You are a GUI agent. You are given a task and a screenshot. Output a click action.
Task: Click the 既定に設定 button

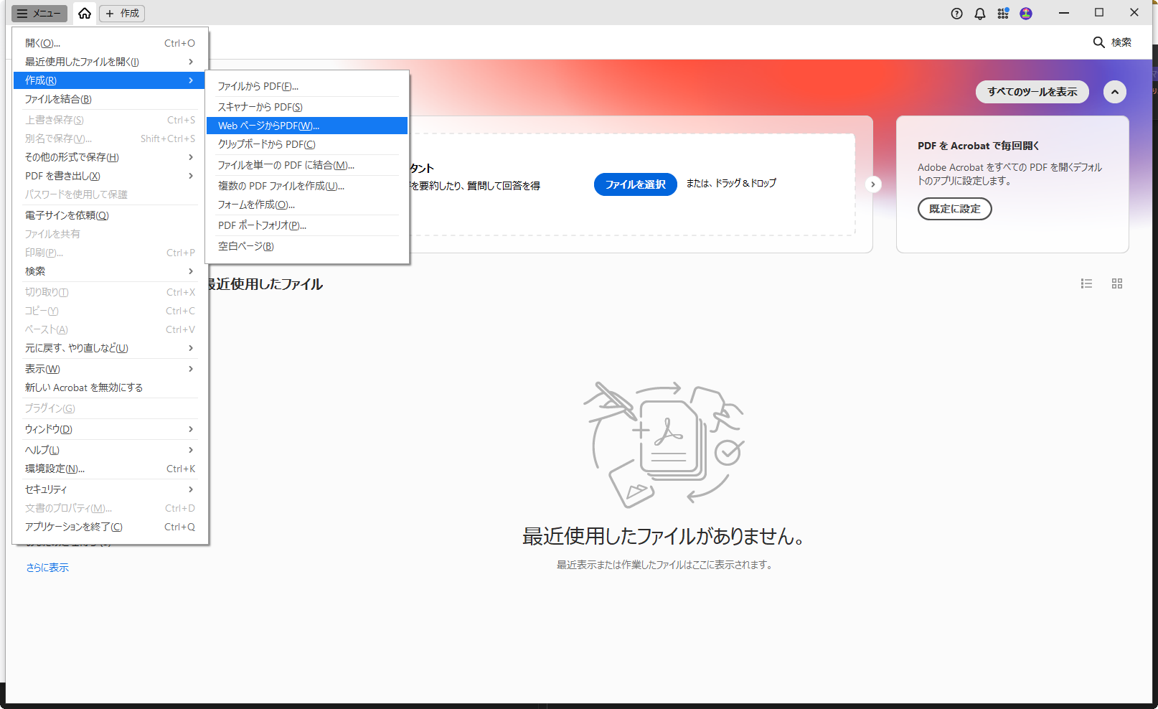[x=954, y=209]
